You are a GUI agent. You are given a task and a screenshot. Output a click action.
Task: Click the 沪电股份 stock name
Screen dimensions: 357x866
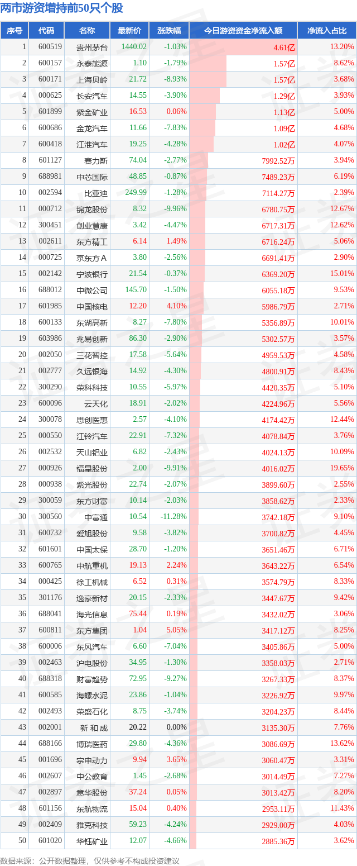(x=92, y=663)
